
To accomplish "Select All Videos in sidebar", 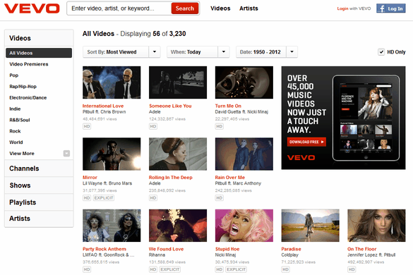I will 39,53.
